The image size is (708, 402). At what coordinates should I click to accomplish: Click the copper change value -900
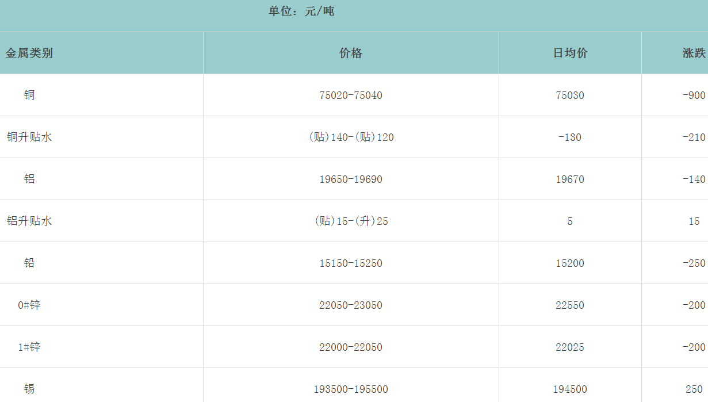click(x=694, y=95)
